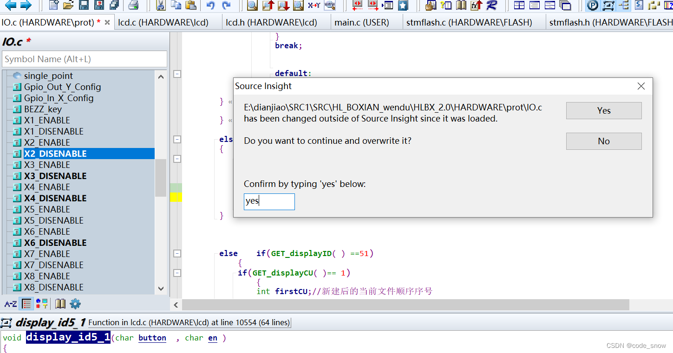This screenshot has height=353, width=673.
Task: Go forward with the blue right arrow
Action: point(26,5)
